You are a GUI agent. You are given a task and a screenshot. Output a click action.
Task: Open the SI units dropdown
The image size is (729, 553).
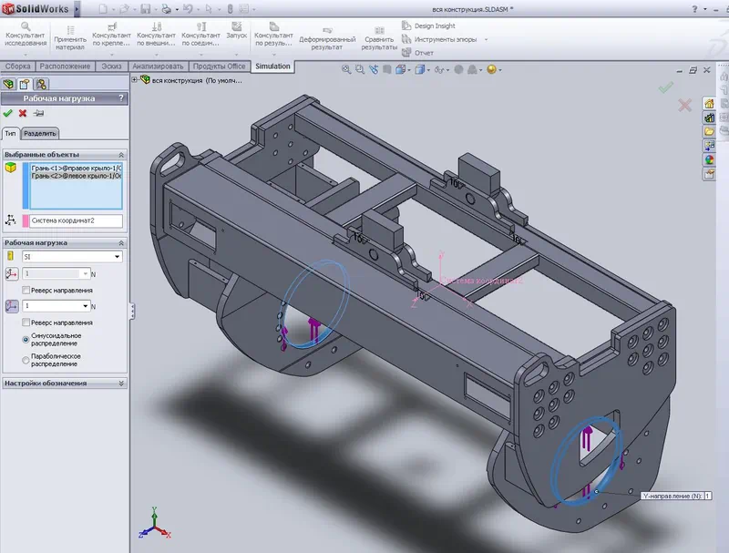(117, 254)
